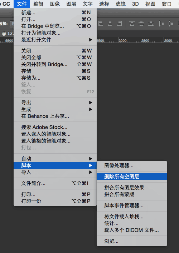
Task: Choose 置入嵌入的智能对象...
Action: (x=55, y=134)
